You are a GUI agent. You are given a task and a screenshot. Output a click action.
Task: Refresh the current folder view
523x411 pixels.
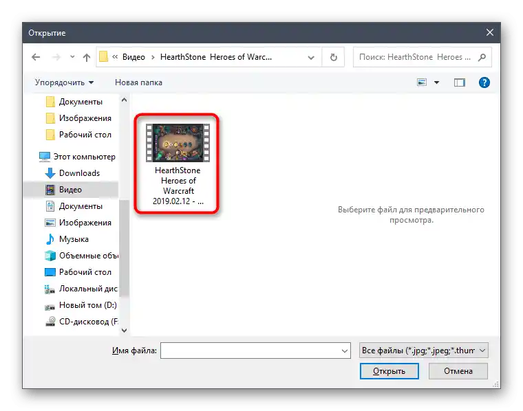point(333,57)
